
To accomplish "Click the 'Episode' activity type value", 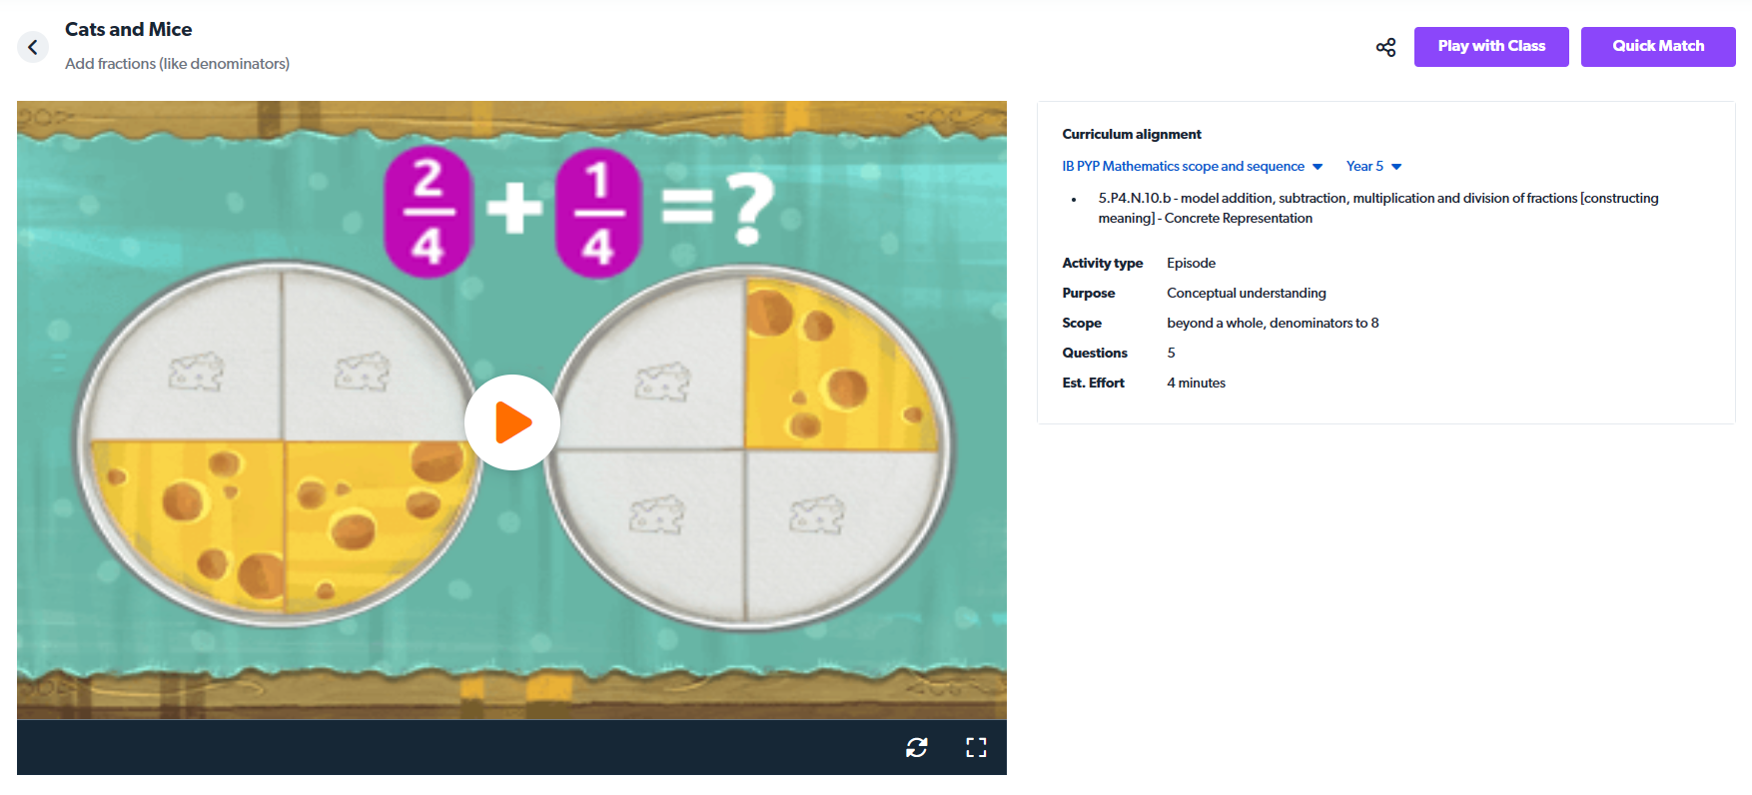I will (1192, 263).
